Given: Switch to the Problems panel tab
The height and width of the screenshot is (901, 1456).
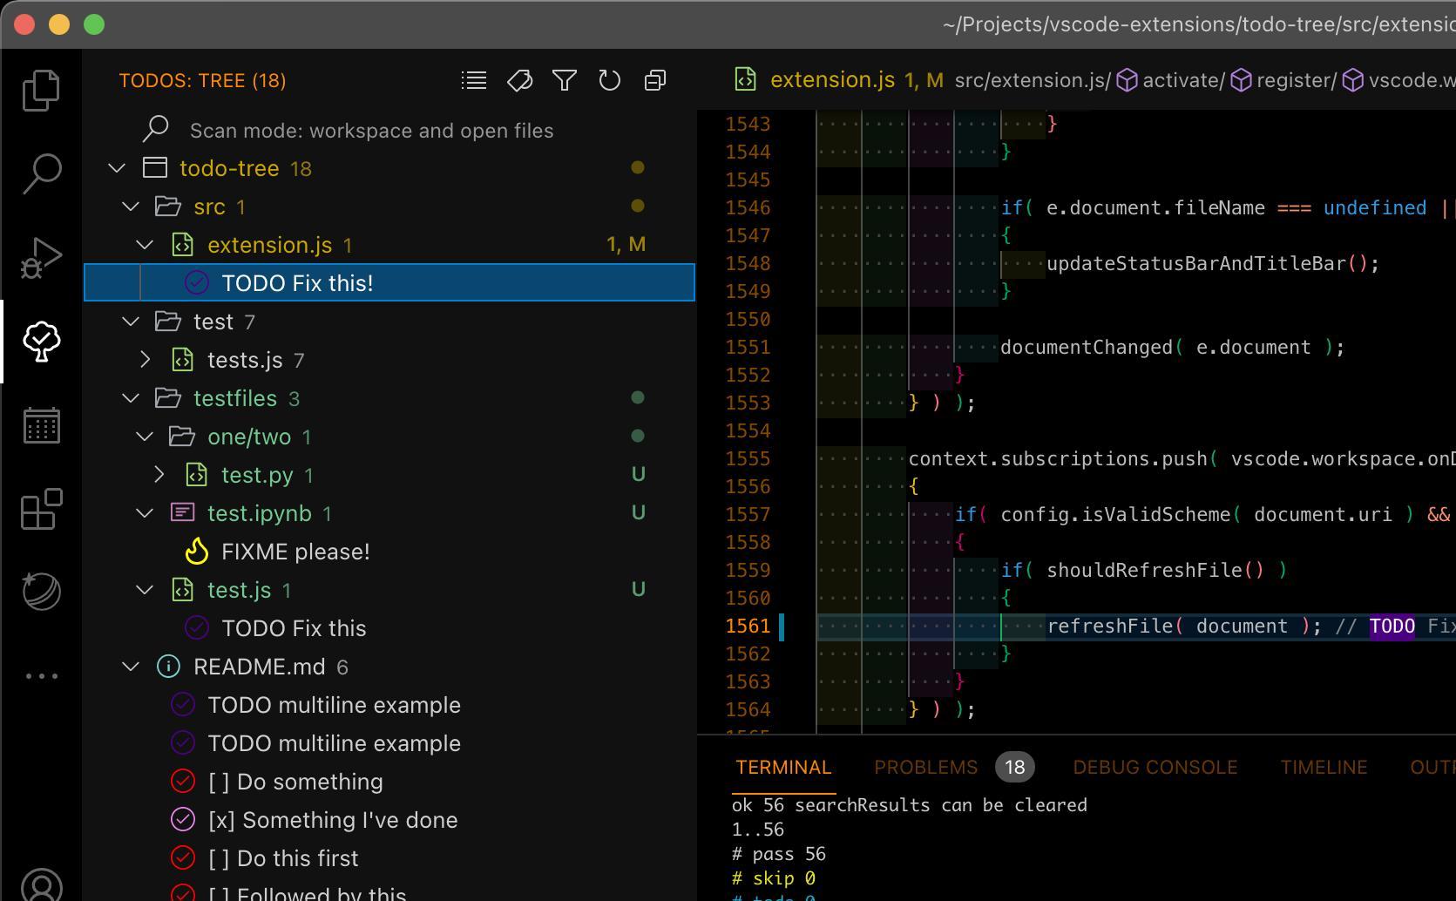Looking at the screenshot, I should [925, 767].
